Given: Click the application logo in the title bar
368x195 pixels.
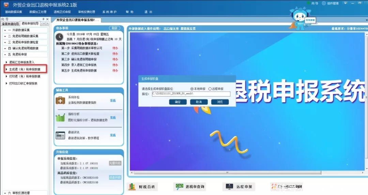Looking at the screenshot, I should tap(6, 5).
